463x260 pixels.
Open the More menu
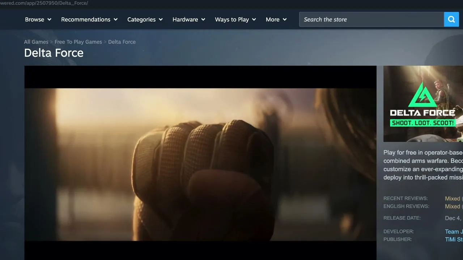click(276, 19)
